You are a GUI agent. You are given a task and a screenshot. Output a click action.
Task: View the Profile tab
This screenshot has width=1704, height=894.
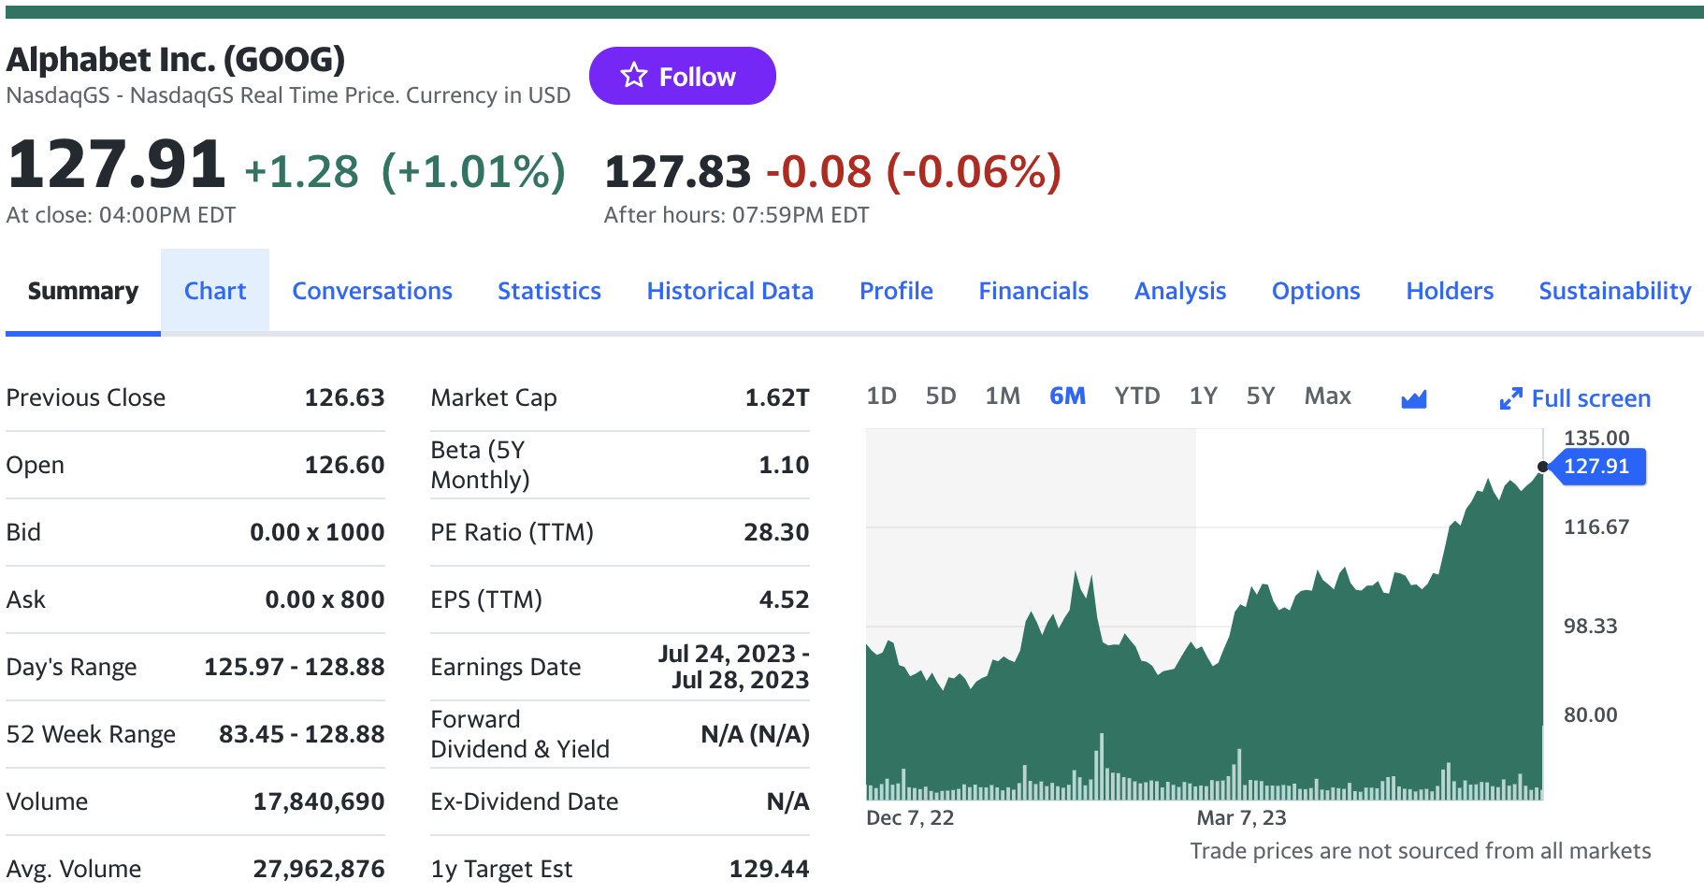[896, 291]
